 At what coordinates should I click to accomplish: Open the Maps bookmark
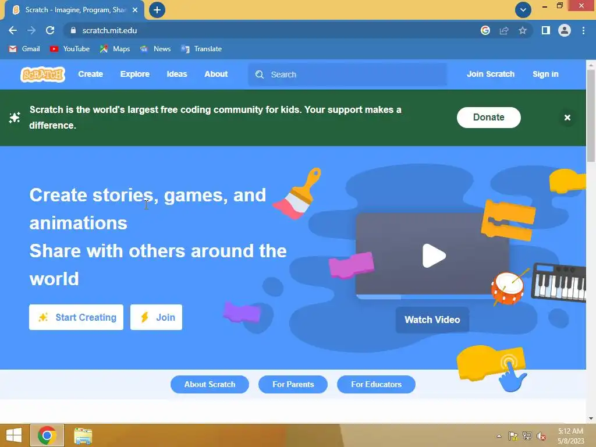[x=115, y=49]
